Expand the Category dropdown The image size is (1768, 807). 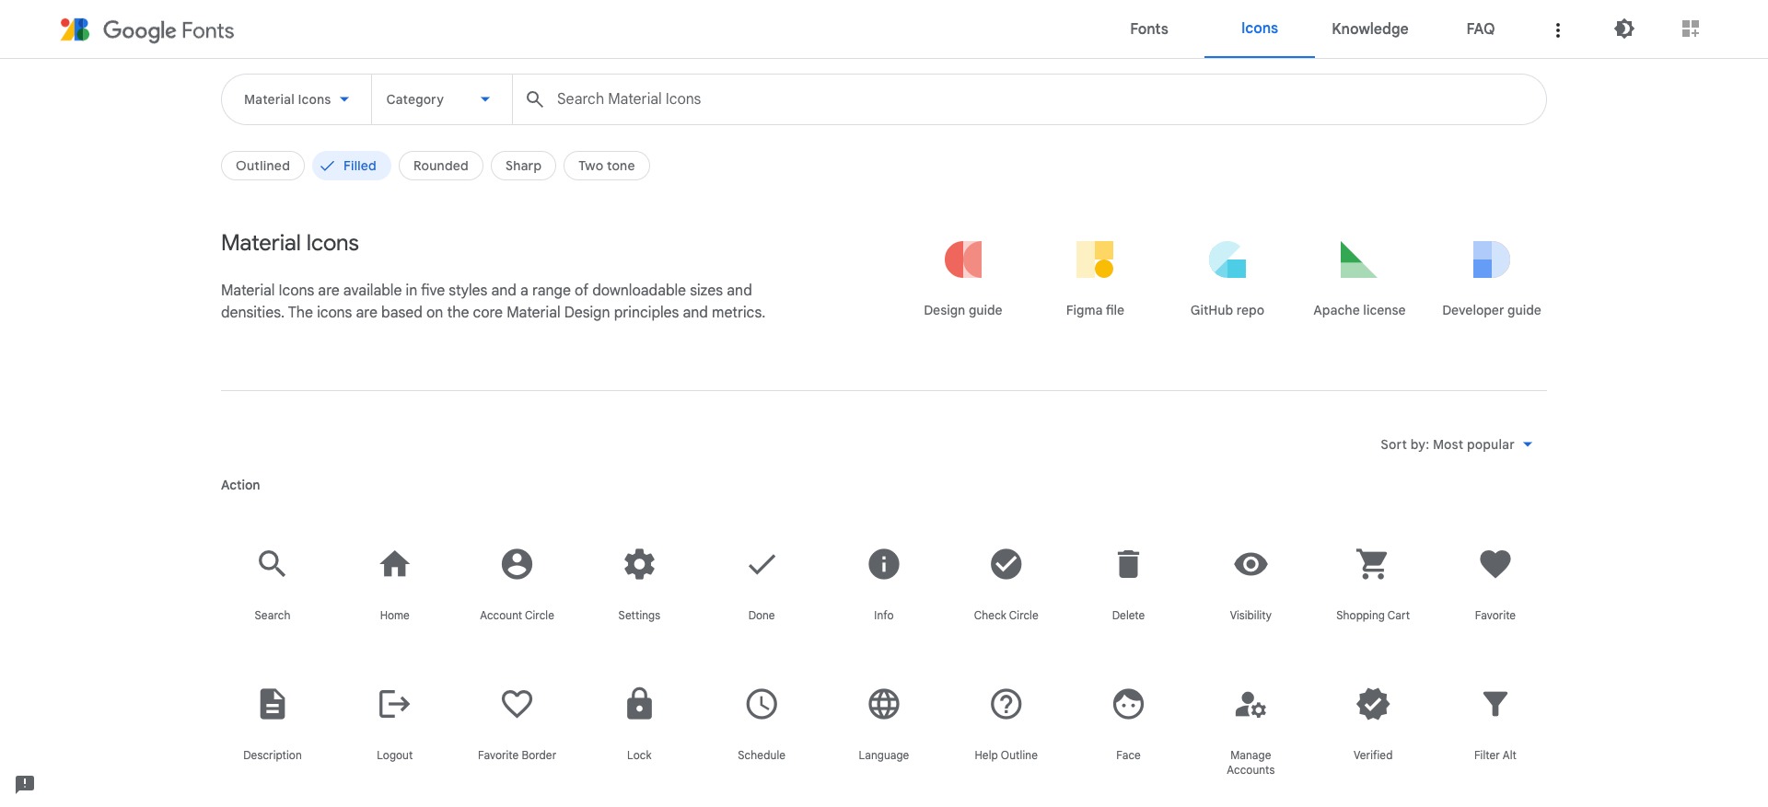click(x=440, y=99)
